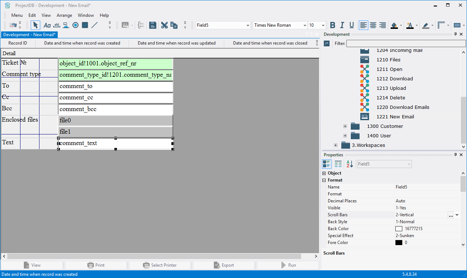Open the Scroll Bars value dropdown arrow
The height and width of the screenshot is (278, 467).
[457, 215]
